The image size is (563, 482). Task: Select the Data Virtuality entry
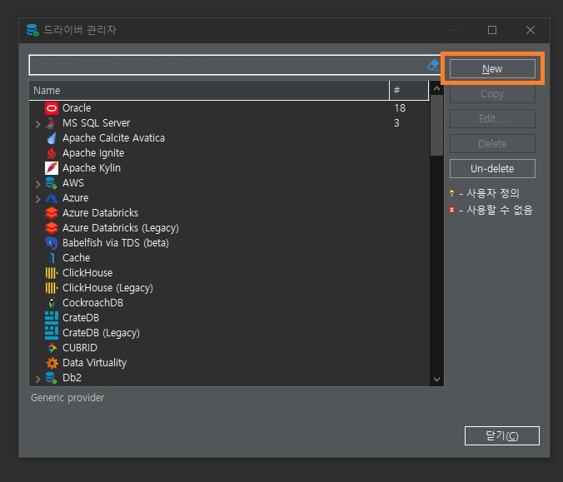coord(229,363)
